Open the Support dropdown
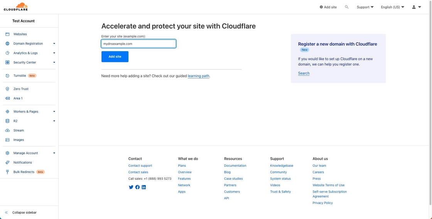This screenshot has height=219, width=432. coord(365,7)
